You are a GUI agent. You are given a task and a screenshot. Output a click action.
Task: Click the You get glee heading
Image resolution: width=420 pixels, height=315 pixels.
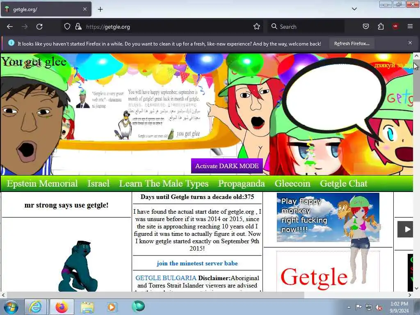pos(34,62)
